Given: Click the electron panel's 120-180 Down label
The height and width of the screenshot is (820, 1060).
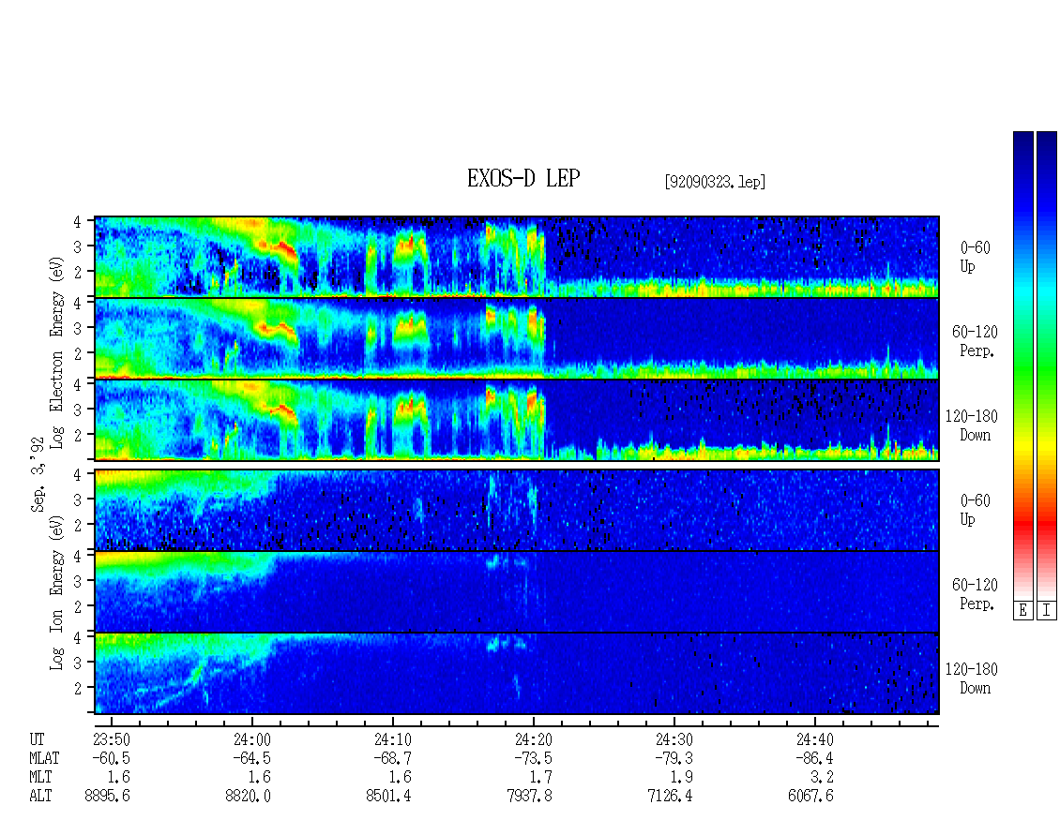Looking at the screenshot, I should tap(972, 426).
